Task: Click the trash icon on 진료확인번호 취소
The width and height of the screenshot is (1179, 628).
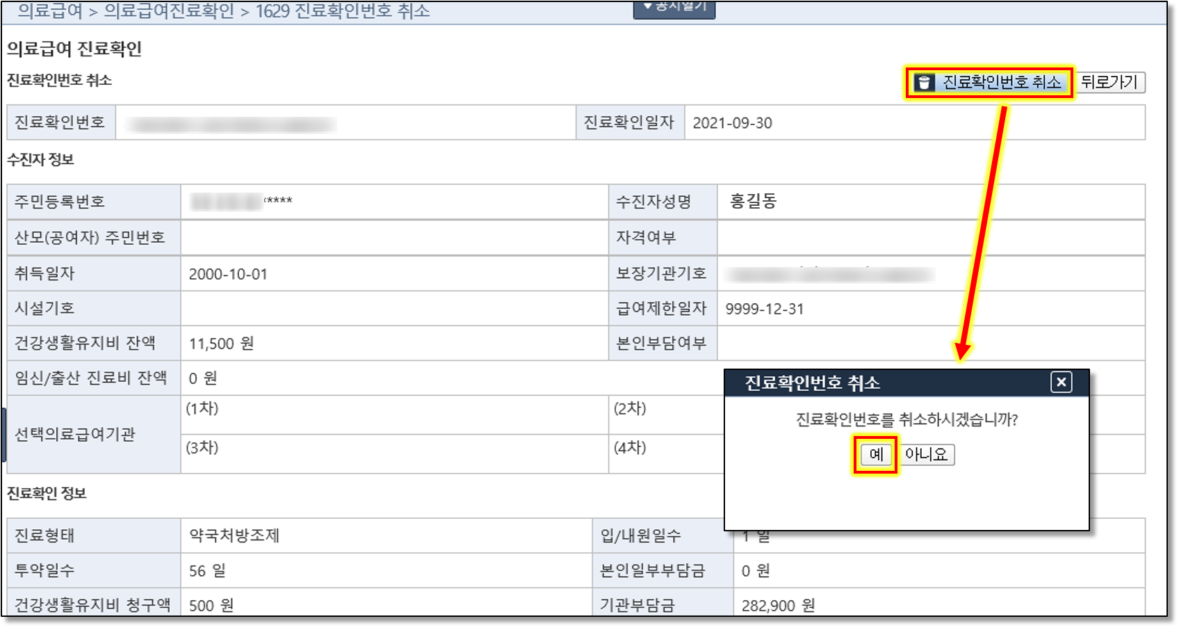Action: 924,83
